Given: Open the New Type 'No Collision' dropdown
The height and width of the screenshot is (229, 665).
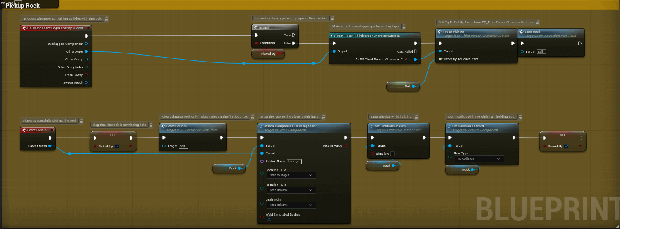Looking at the screenshot, I should pos(479,159).
